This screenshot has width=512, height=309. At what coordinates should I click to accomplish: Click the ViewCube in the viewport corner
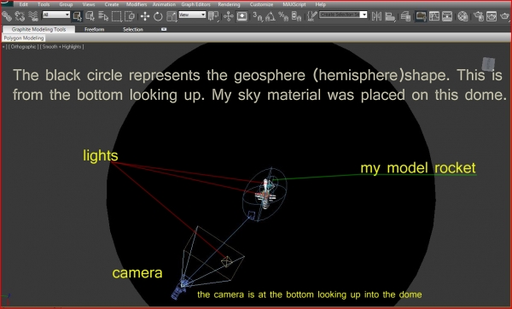[488, 64]
